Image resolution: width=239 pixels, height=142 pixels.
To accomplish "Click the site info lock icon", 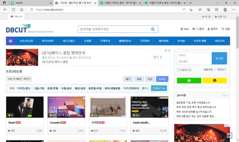I will (x=32, y=9).
